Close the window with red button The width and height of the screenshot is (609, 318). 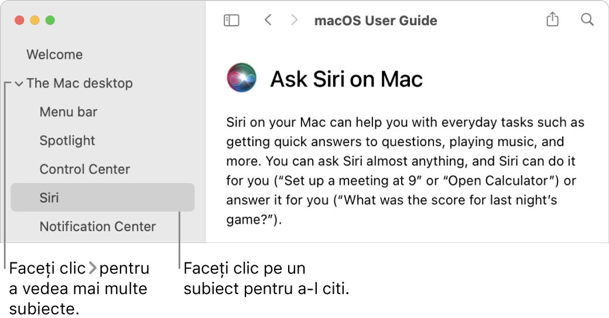[19, 20]
